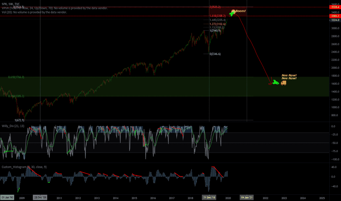Click the 2020 year on time axis
The height and width of the screenshot is (201, 341).
click(x=228, y=198)
